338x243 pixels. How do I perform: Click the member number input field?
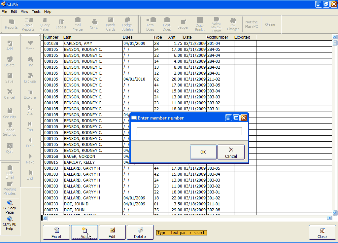(189, 131)
